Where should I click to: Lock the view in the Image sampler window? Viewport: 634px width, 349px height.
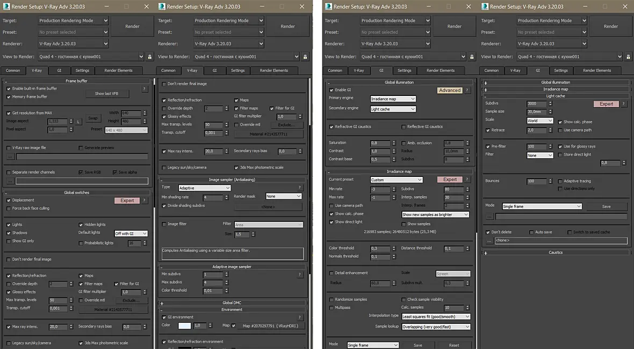click(305, 57)
